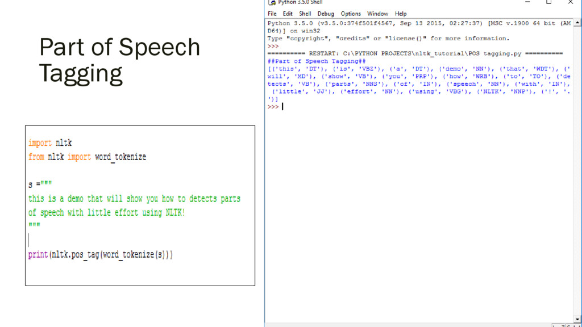Click the 'Type "copyright"' information line
Image resolution: width=582 pixels, height=327 pixels.
pos(388,39)
